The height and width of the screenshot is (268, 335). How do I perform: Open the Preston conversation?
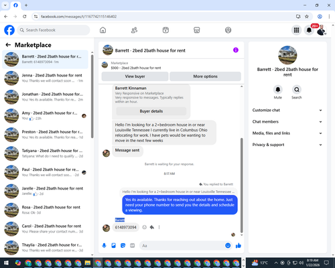pos(45,135)
